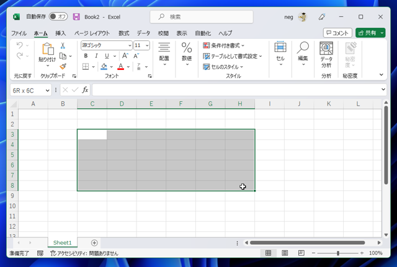Click the pen icon in the title bar
The width and height of the screenshot is (397, 267).
pos(322,17)
